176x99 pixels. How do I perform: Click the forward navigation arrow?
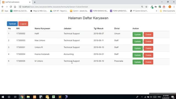click(7, 7)
